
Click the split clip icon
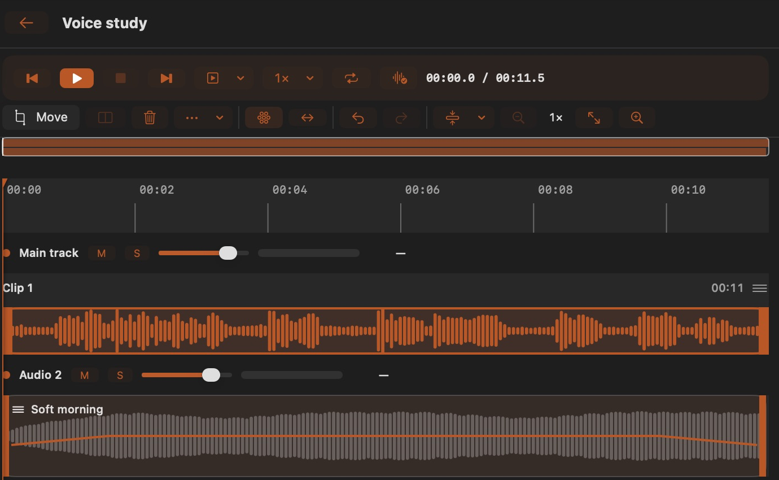pos(106,117)
